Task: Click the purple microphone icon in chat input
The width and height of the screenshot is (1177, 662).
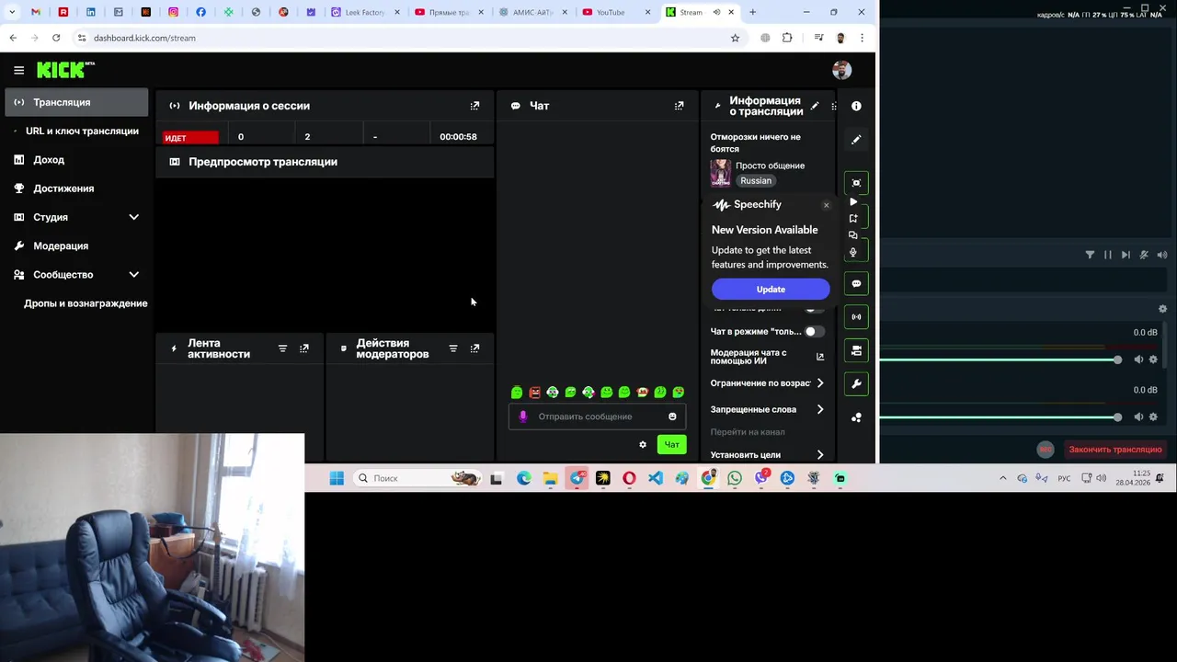Action: point(522,417)
